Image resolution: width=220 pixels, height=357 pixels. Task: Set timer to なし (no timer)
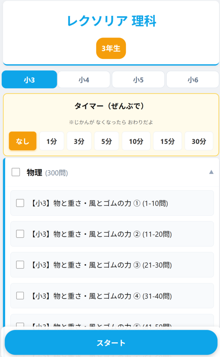23,141
